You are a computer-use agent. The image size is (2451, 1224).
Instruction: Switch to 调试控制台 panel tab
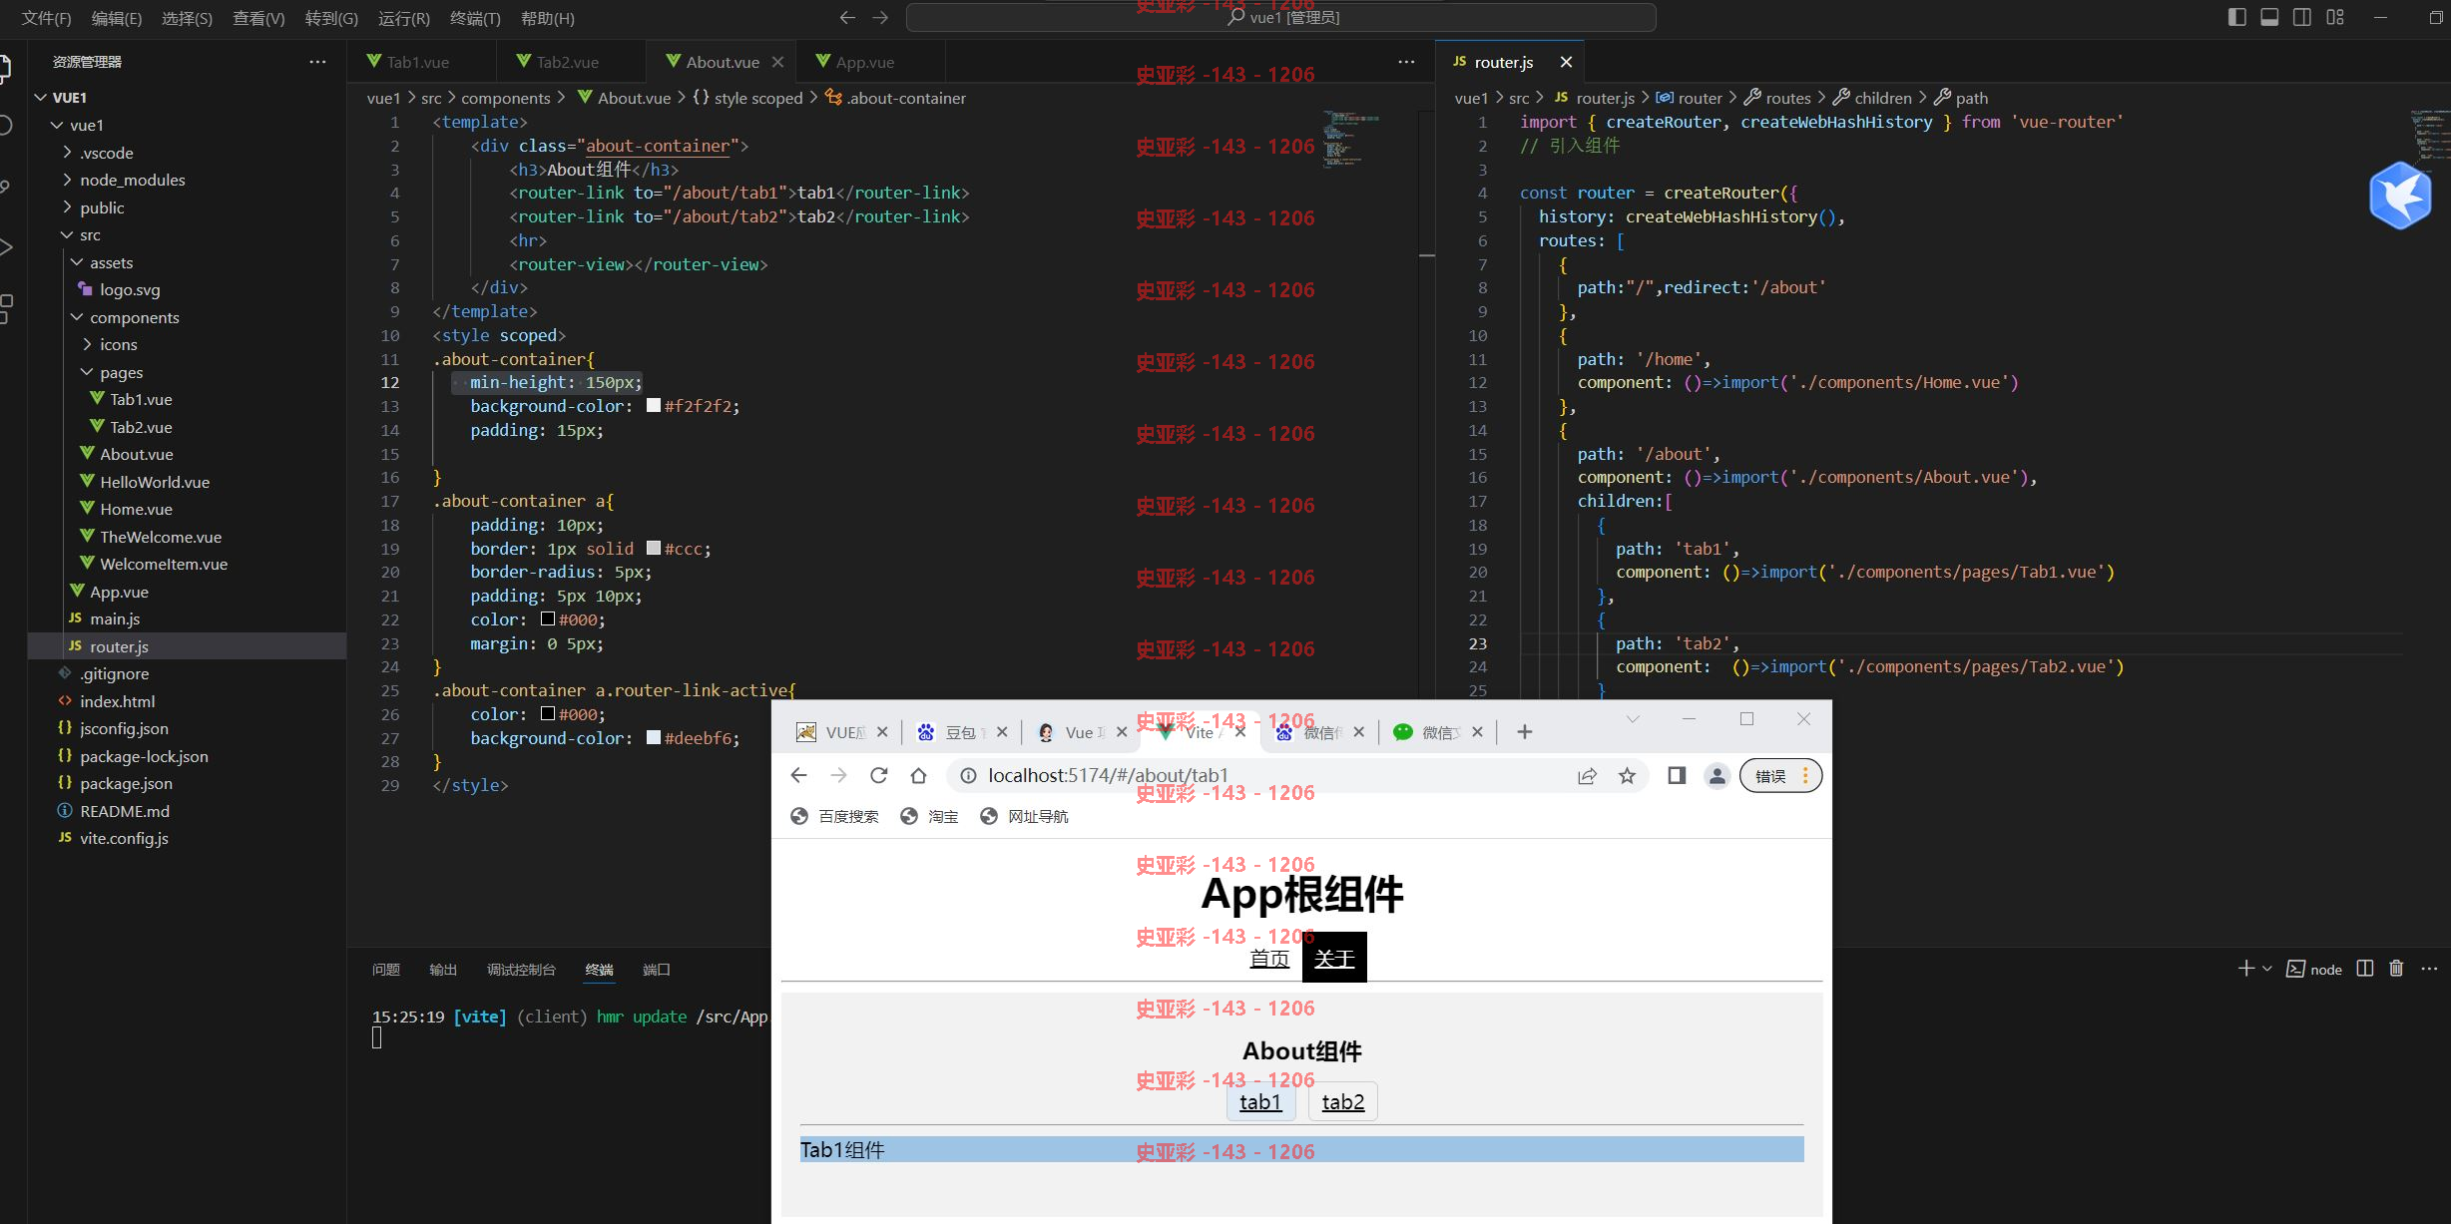(521, 970)
